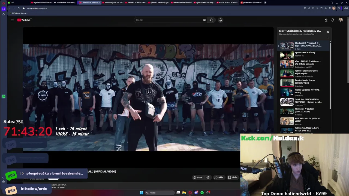Click the 'Uložit' save button

coord(233,177)
